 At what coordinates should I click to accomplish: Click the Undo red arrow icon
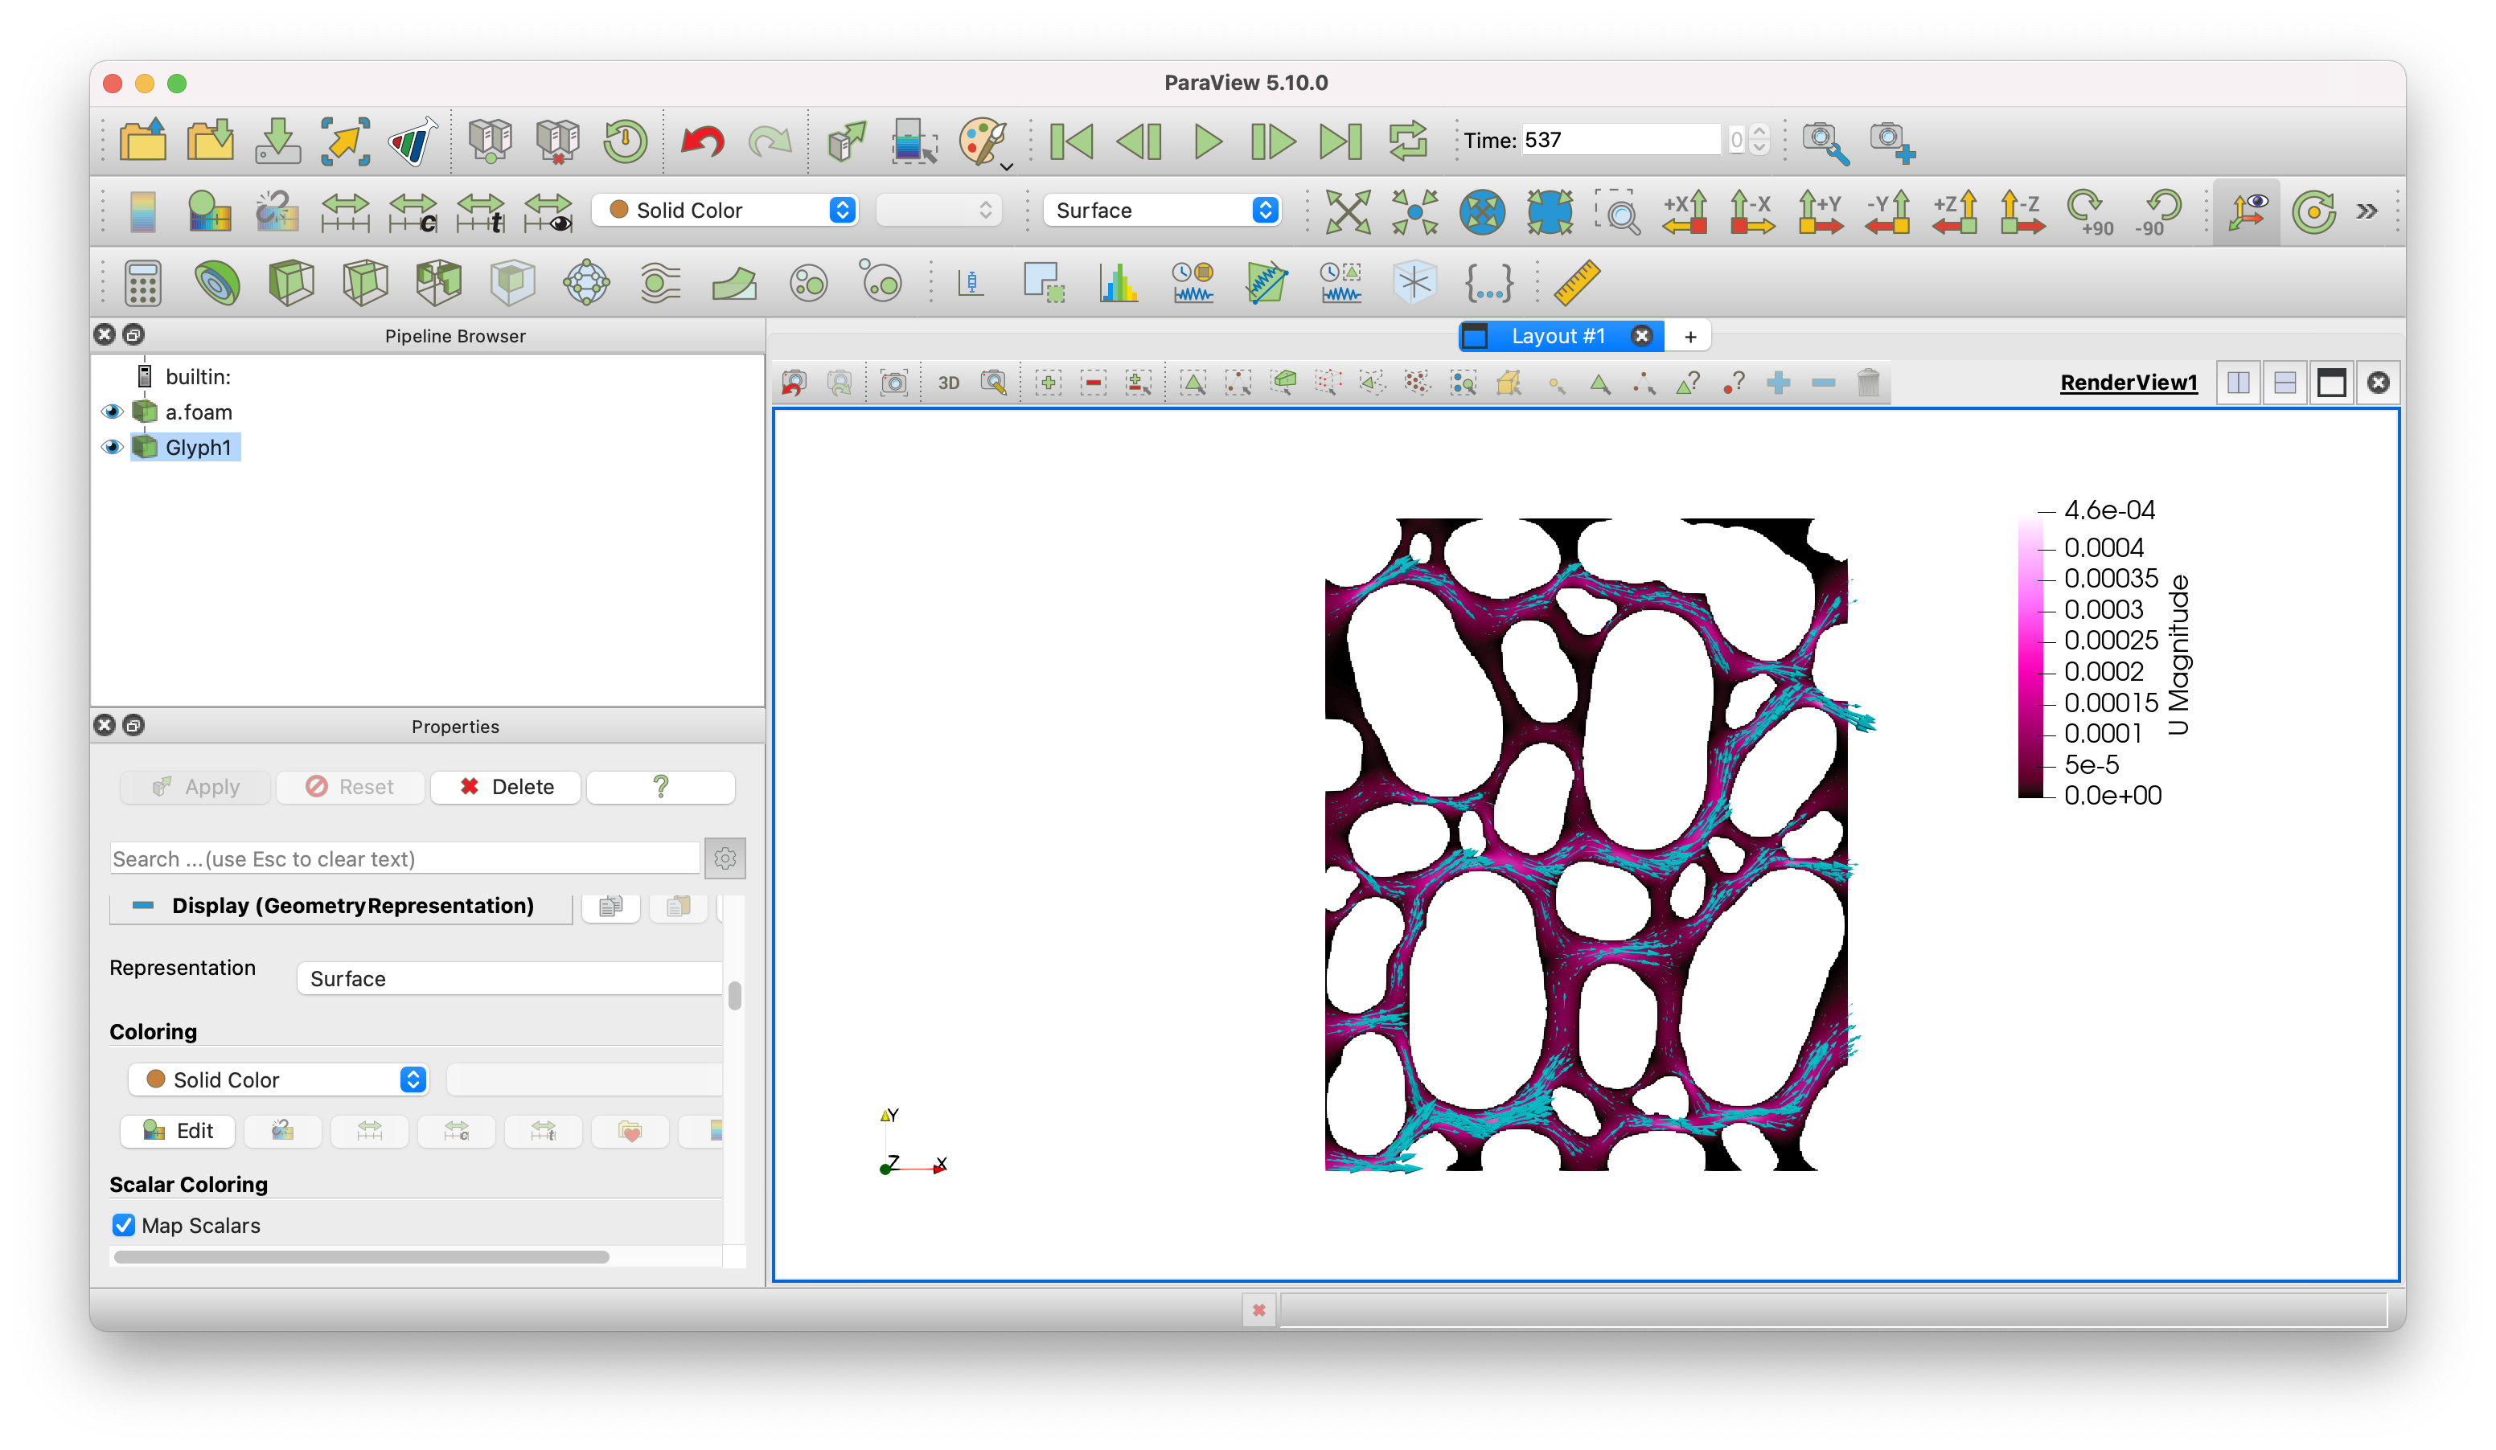(702, 141)
